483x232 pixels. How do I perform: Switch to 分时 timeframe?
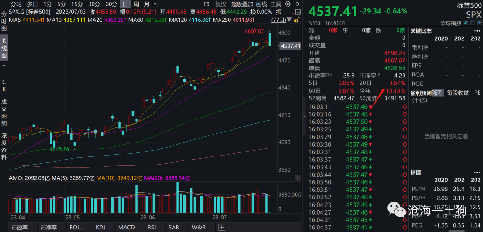[17, 4]
